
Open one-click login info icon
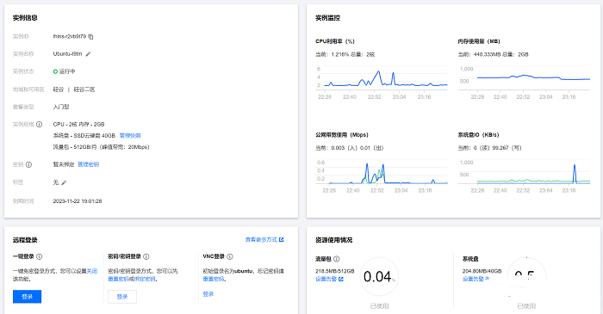(40, 256)
